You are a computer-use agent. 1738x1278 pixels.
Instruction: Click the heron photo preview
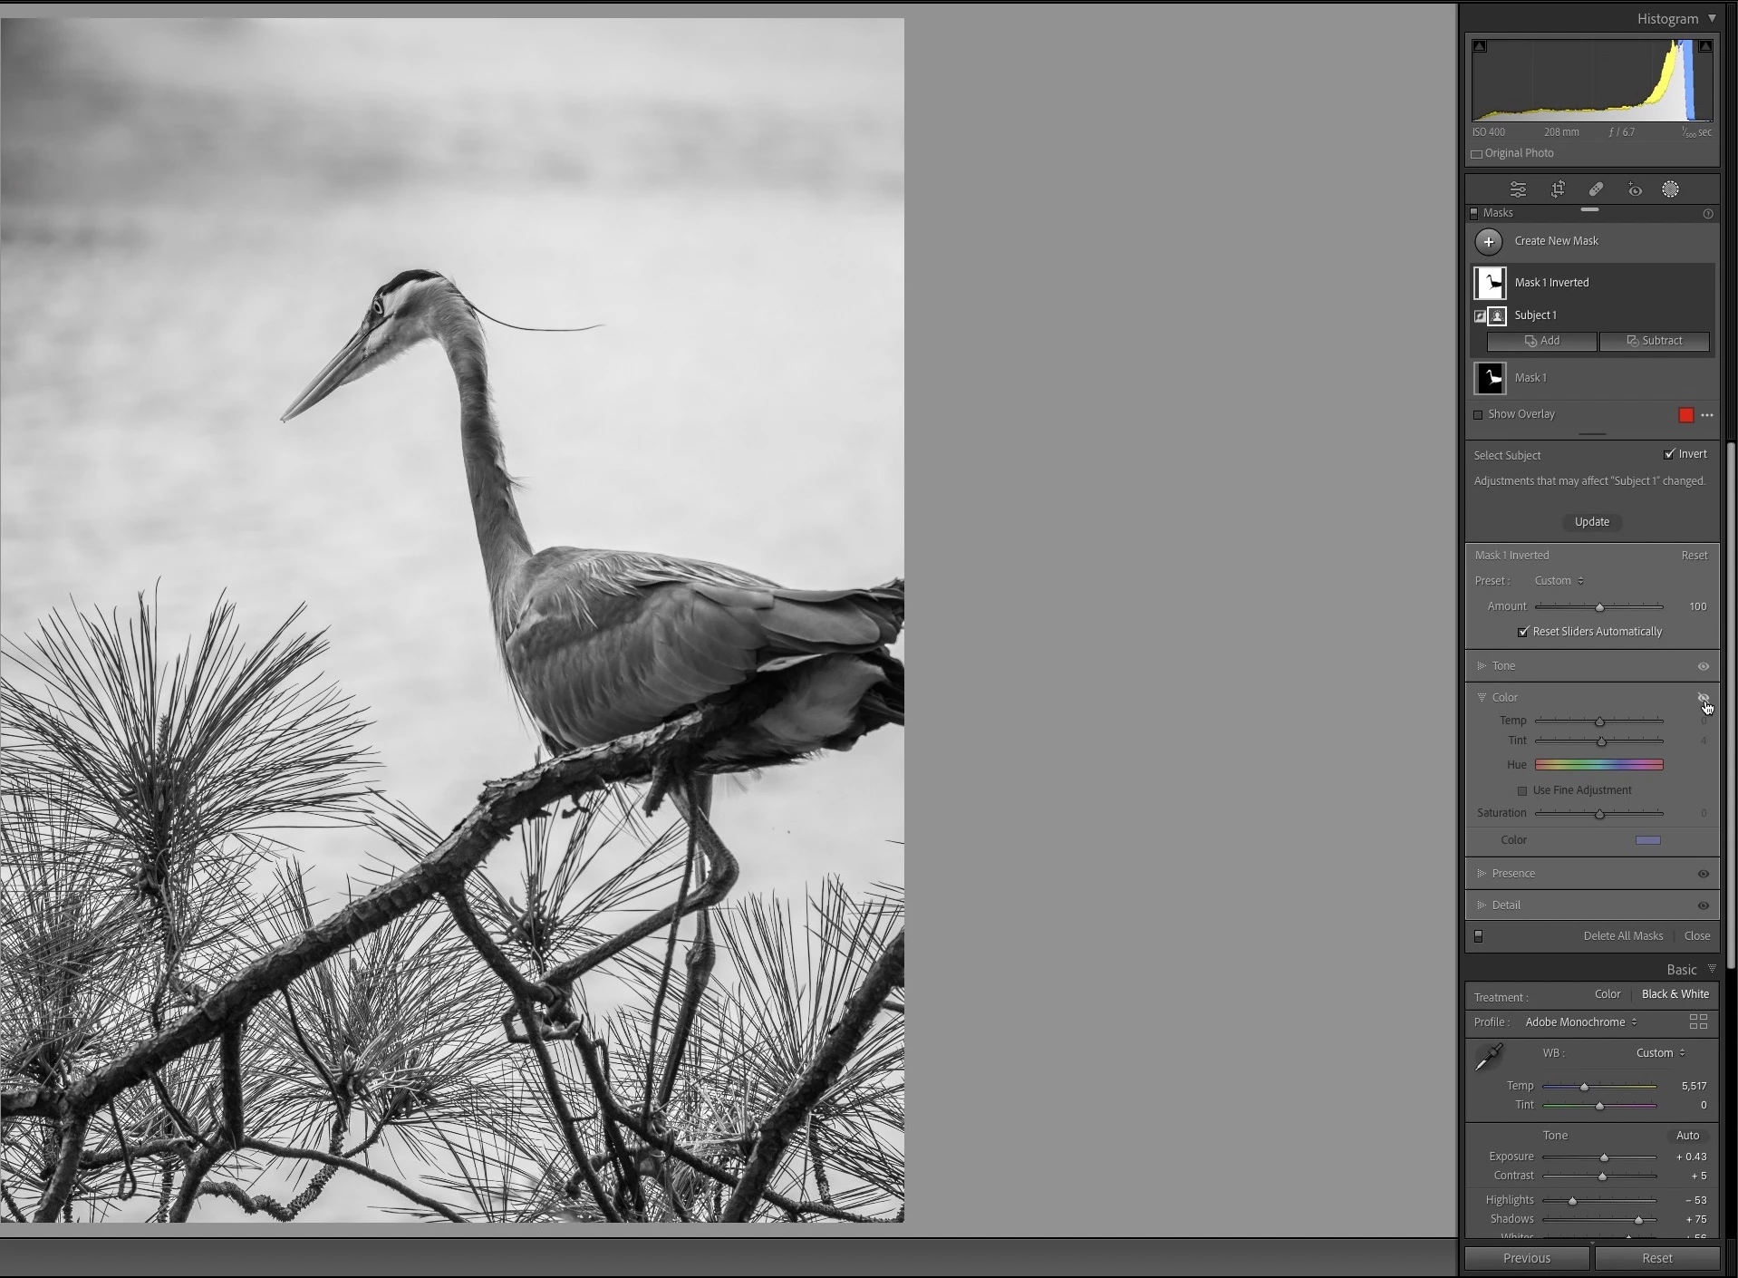451,620
